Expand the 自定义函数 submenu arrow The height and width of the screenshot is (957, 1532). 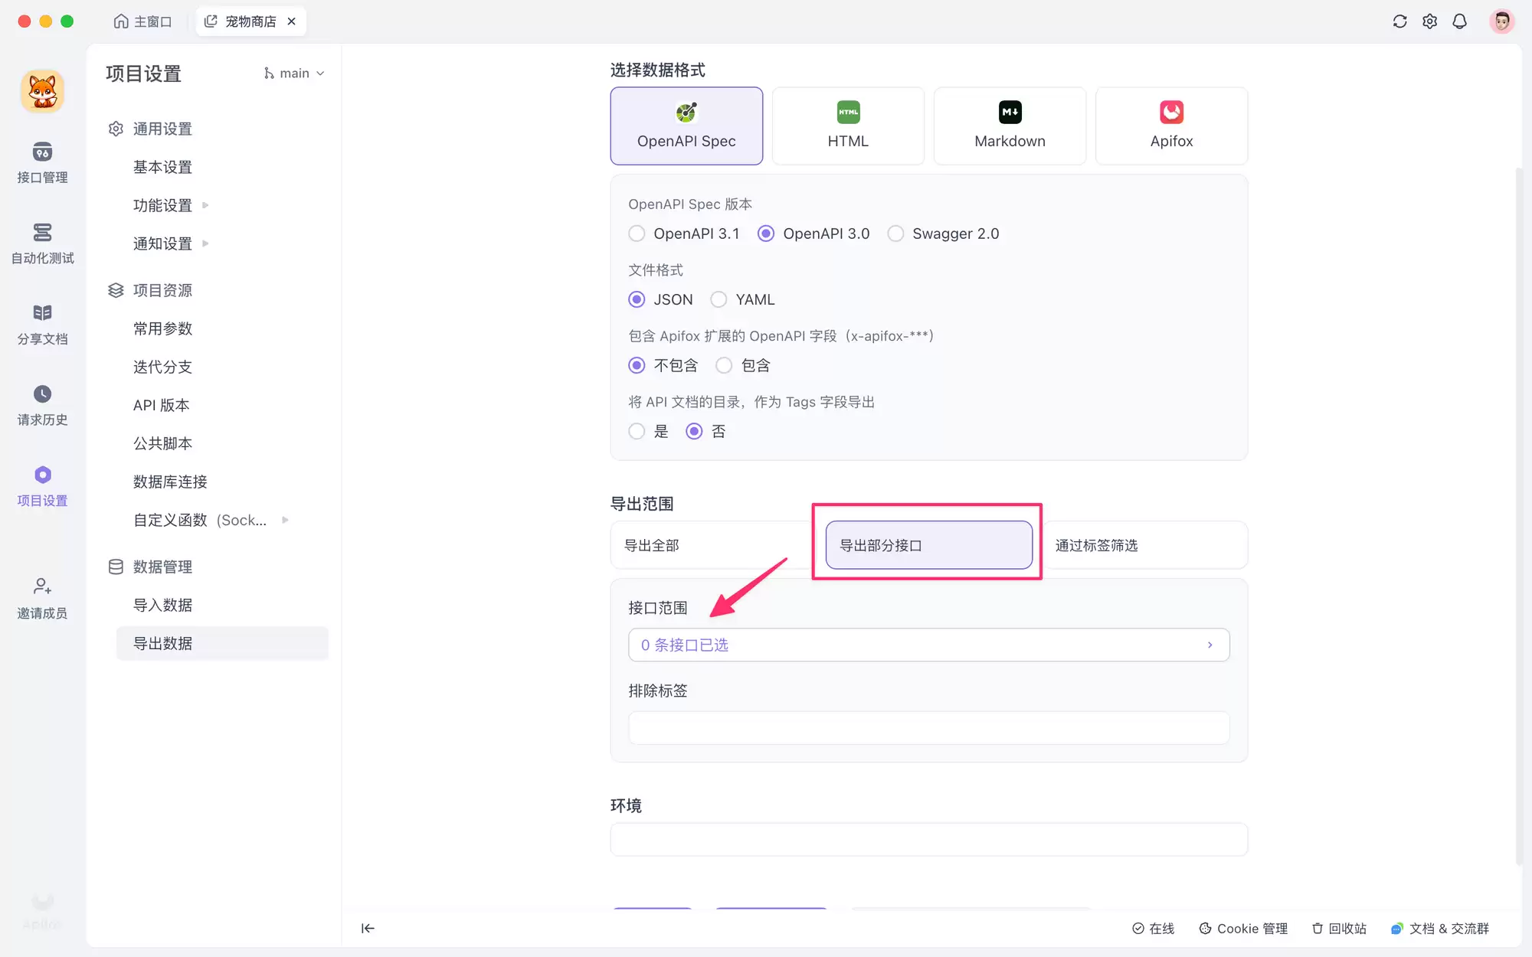(285, 520)
